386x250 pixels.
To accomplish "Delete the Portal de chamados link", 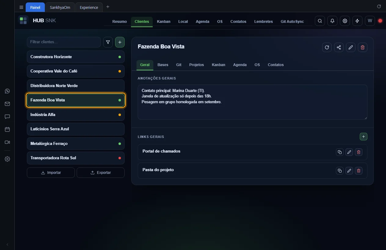I will pos(359,152).
